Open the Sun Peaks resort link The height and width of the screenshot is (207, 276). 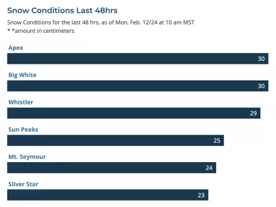pos(23,129)
